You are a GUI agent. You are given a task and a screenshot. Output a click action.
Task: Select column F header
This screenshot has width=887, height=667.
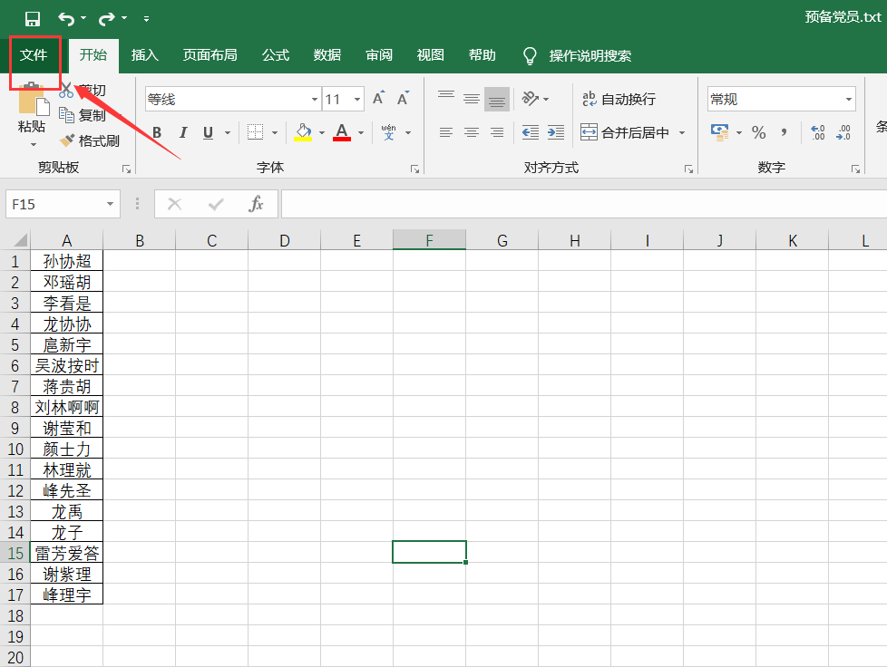click(x=429, y=241)
